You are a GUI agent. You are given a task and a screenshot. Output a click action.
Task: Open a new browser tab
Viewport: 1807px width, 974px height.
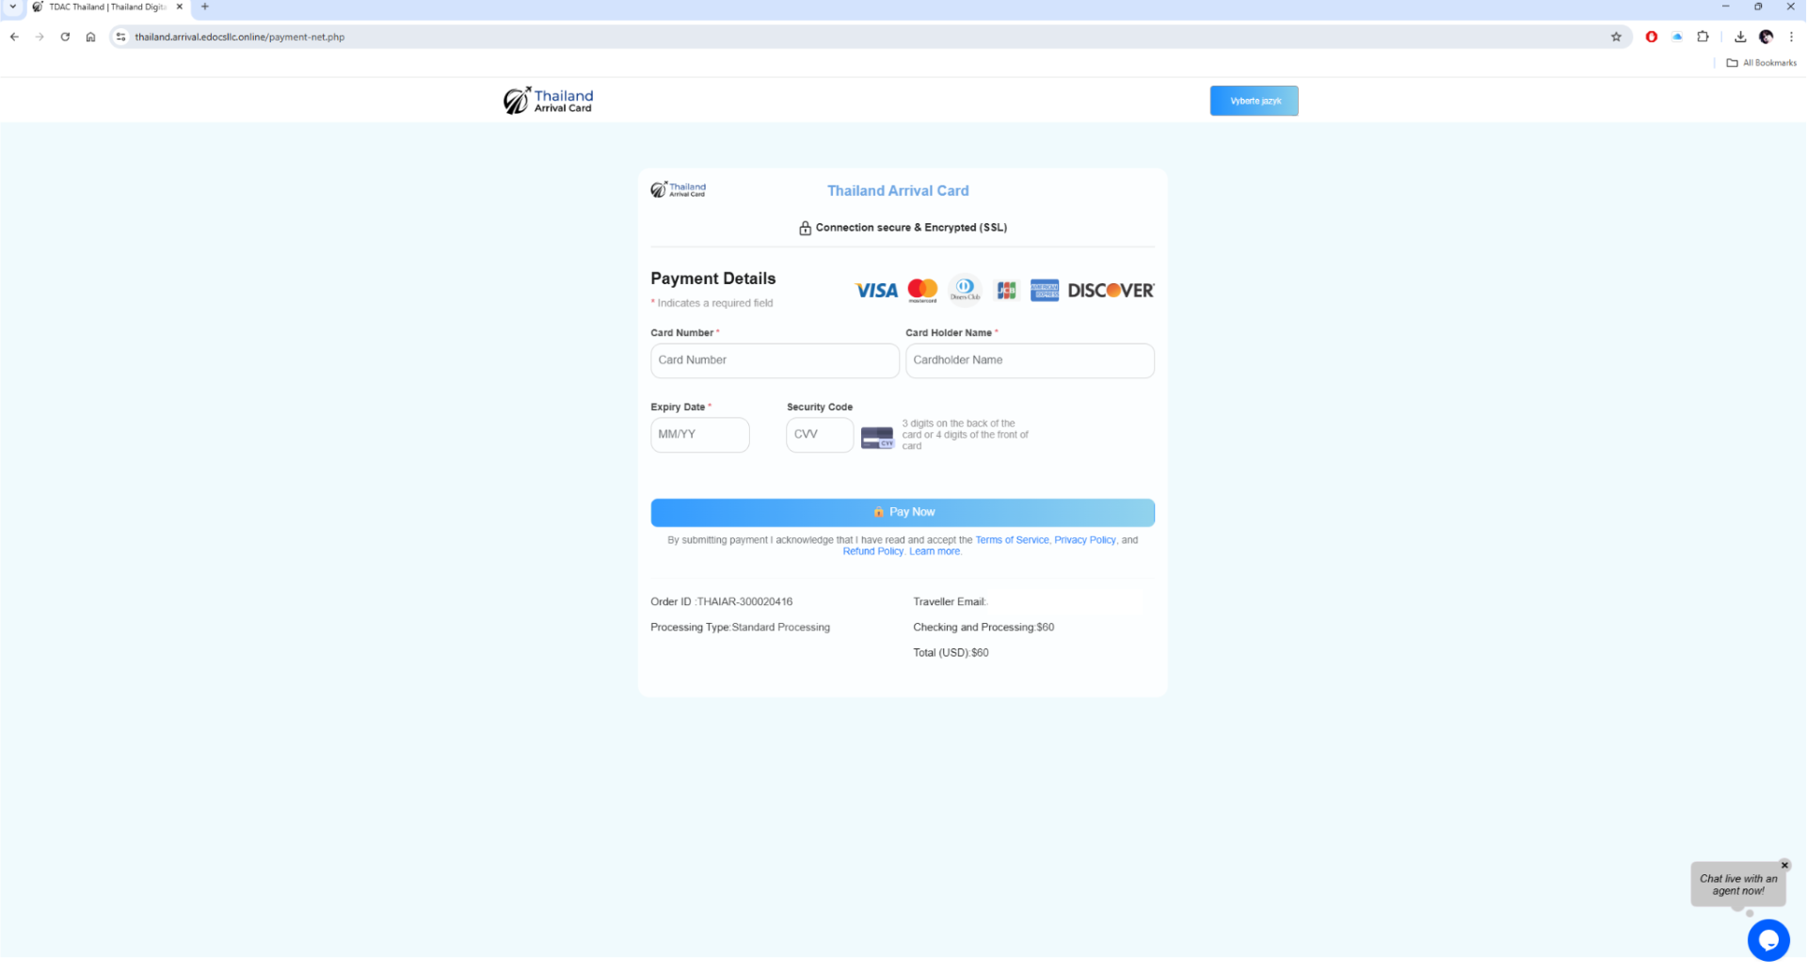(205, 7)
